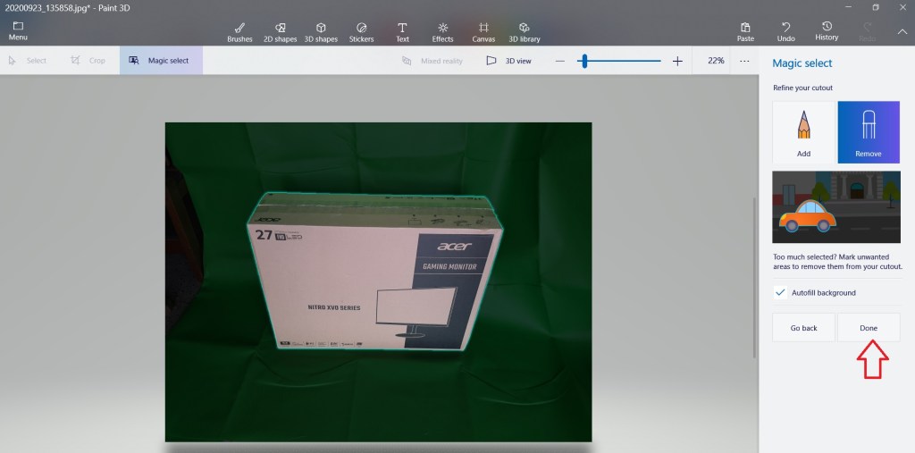The height and width of the screenshot is (453, 915).
Task: Open the 3D shapes panel
Action: click(321, 31)
